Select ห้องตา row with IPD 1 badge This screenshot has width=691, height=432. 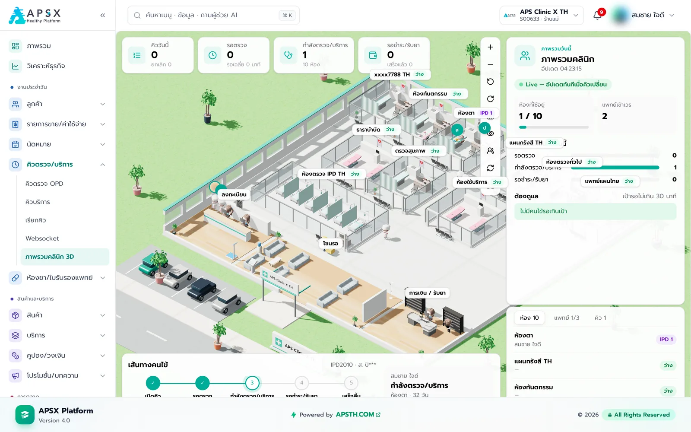(595, 340)
